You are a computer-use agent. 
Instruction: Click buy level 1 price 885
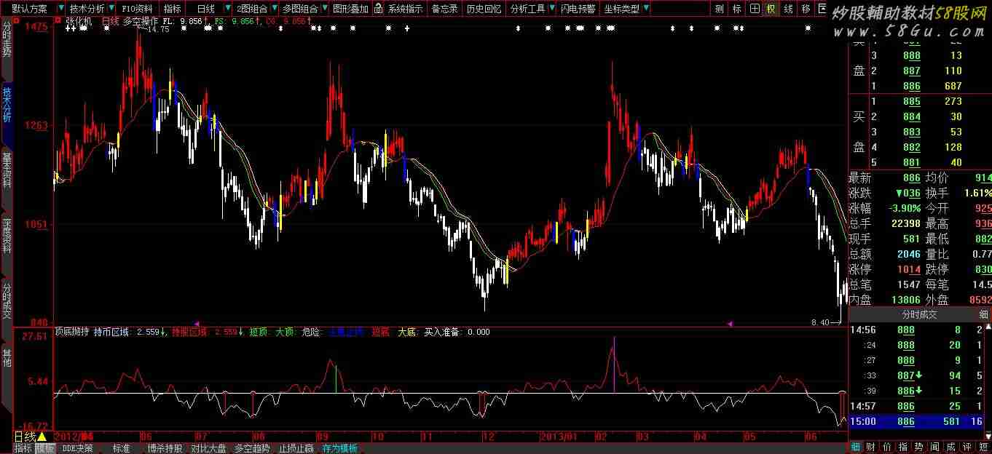[911, 102]
